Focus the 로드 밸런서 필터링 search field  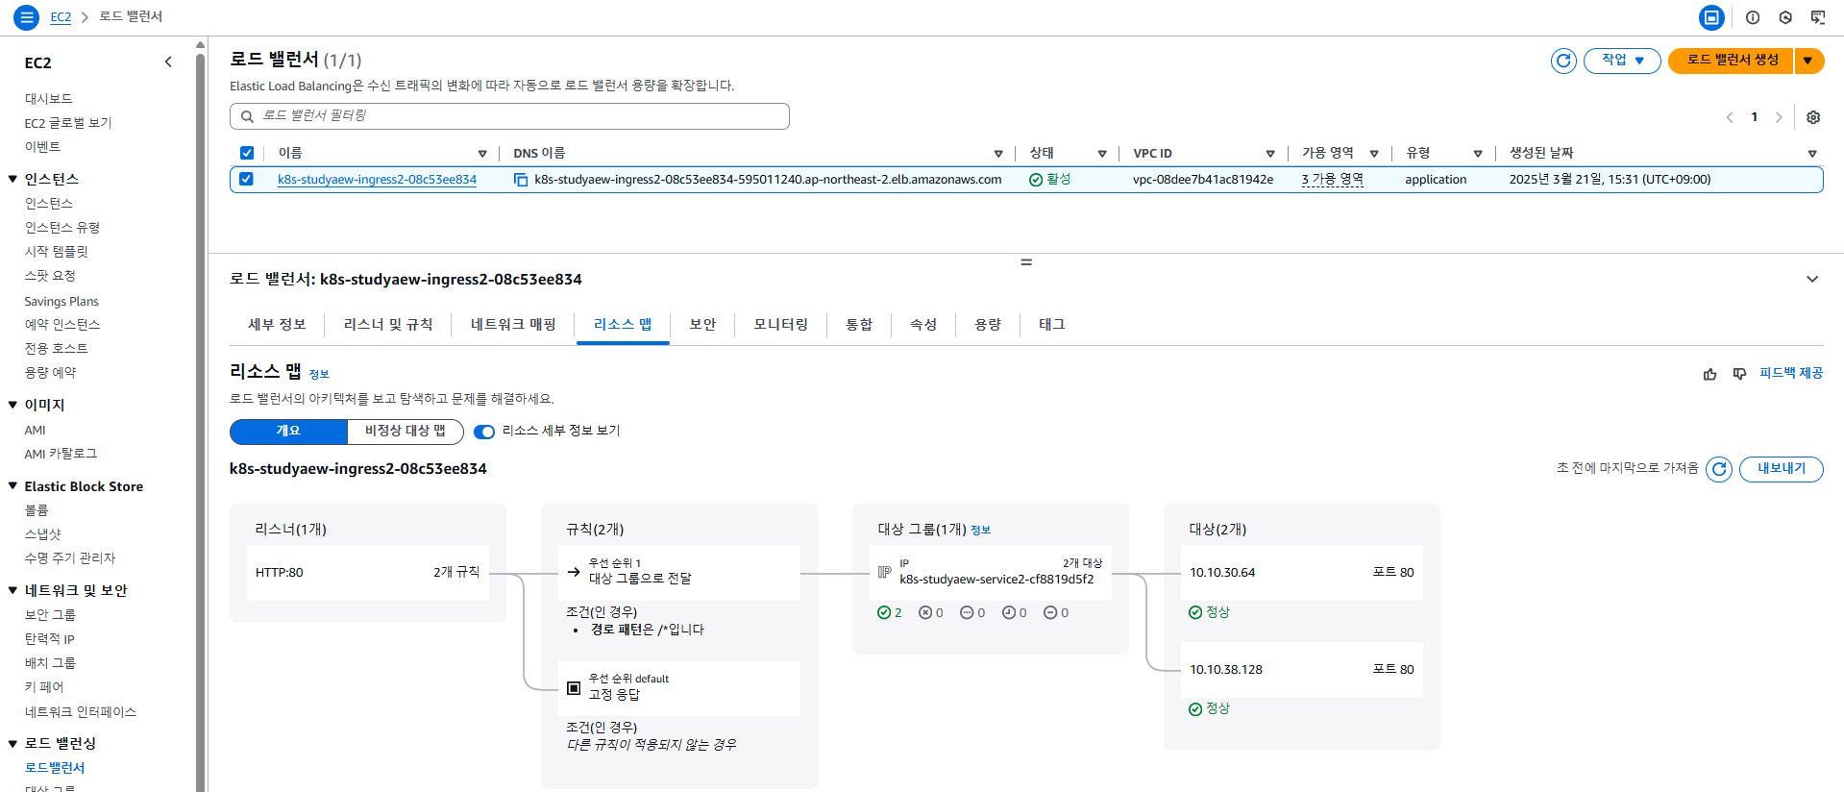[x=509, y=116]
